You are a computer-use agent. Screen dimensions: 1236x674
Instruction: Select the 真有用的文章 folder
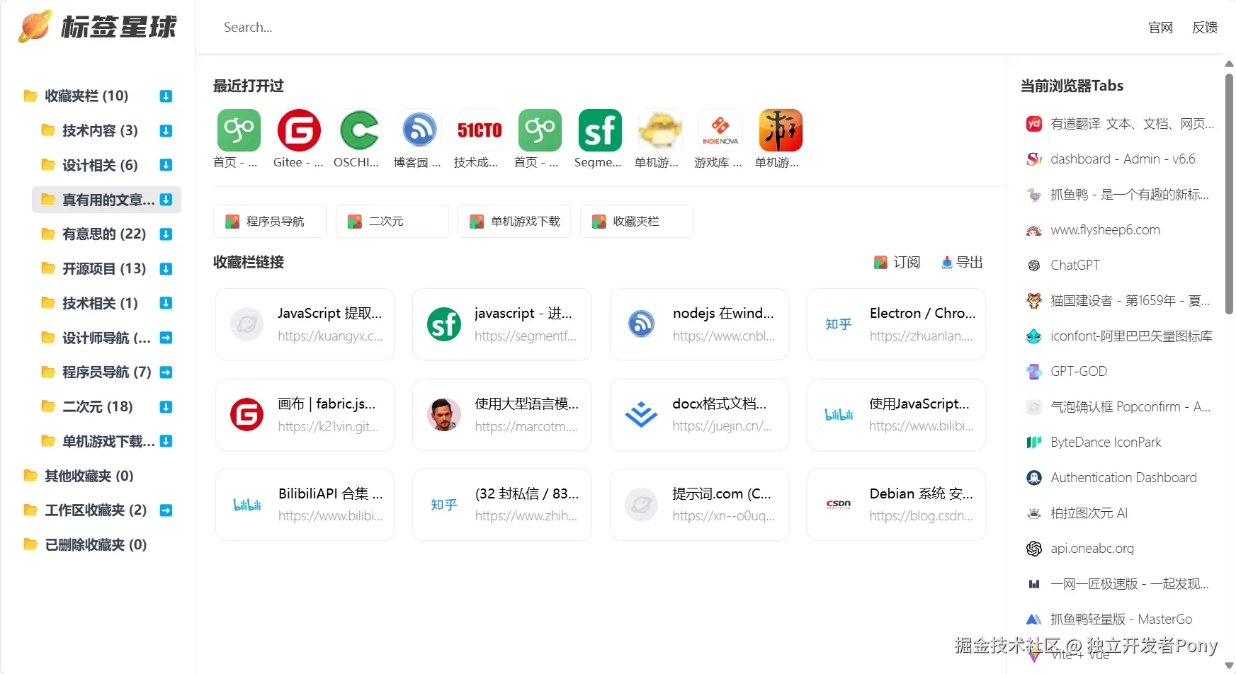106,200
